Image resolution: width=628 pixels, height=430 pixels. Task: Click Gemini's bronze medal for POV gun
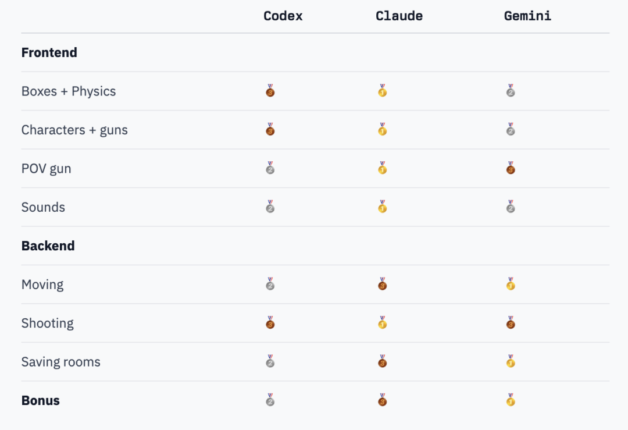click(511, 169)
